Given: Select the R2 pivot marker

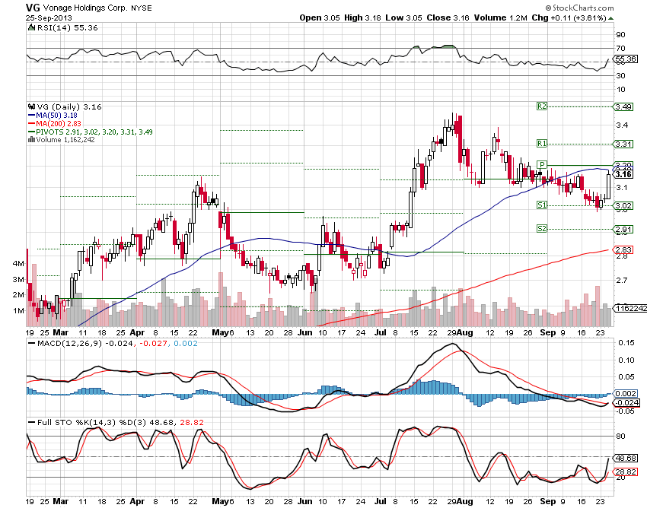Looking at the screenshot, I should coord(542,106).
